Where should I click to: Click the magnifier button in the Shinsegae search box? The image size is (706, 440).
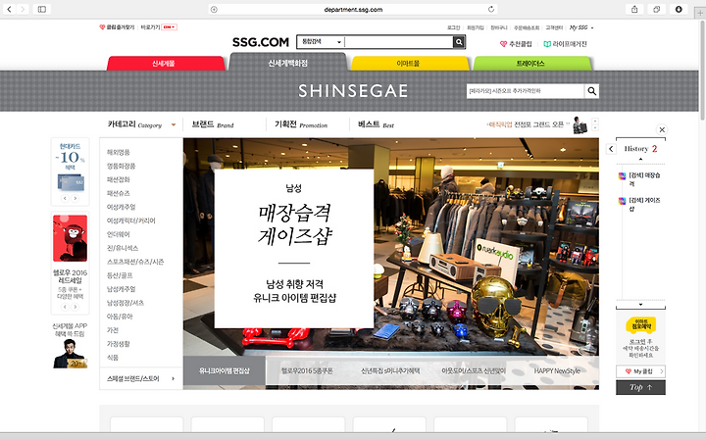[591, 91]
